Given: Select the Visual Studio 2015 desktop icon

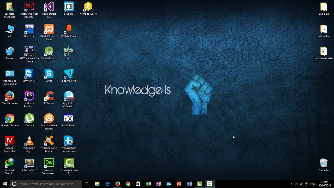Looking at the screenshot, I should (x=49, y=10).
